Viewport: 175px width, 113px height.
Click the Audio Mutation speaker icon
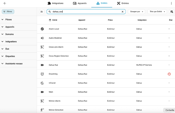pyautogui.click(x=42, y=38)
